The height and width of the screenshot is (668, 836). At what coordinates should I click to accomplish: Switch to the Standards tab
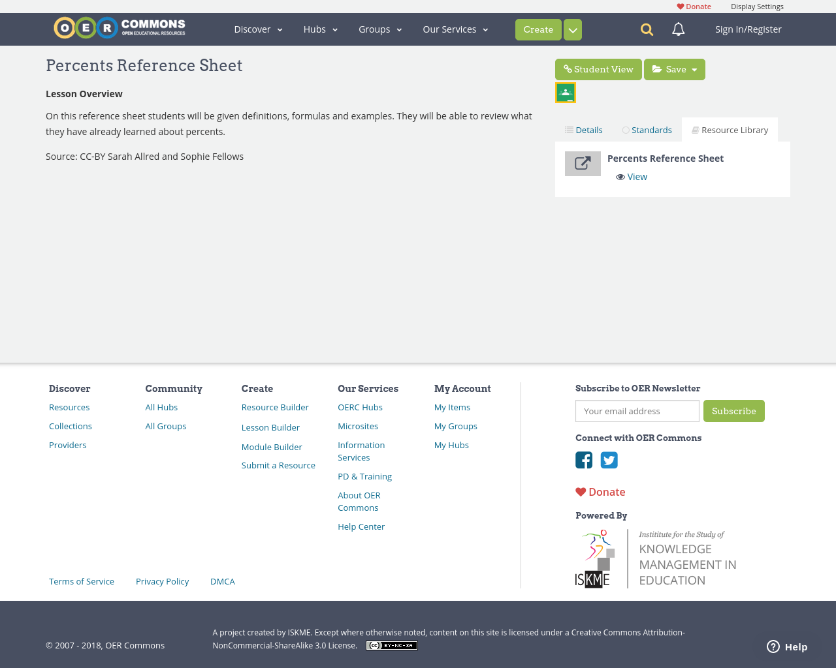coord(647,129)
